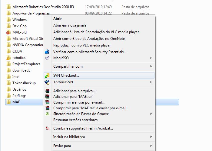Viewport: 212px width, 151px height.
Task: Click the ProjectTemplates folder icon
Action: pyautogui.click(x=8, y=64)
